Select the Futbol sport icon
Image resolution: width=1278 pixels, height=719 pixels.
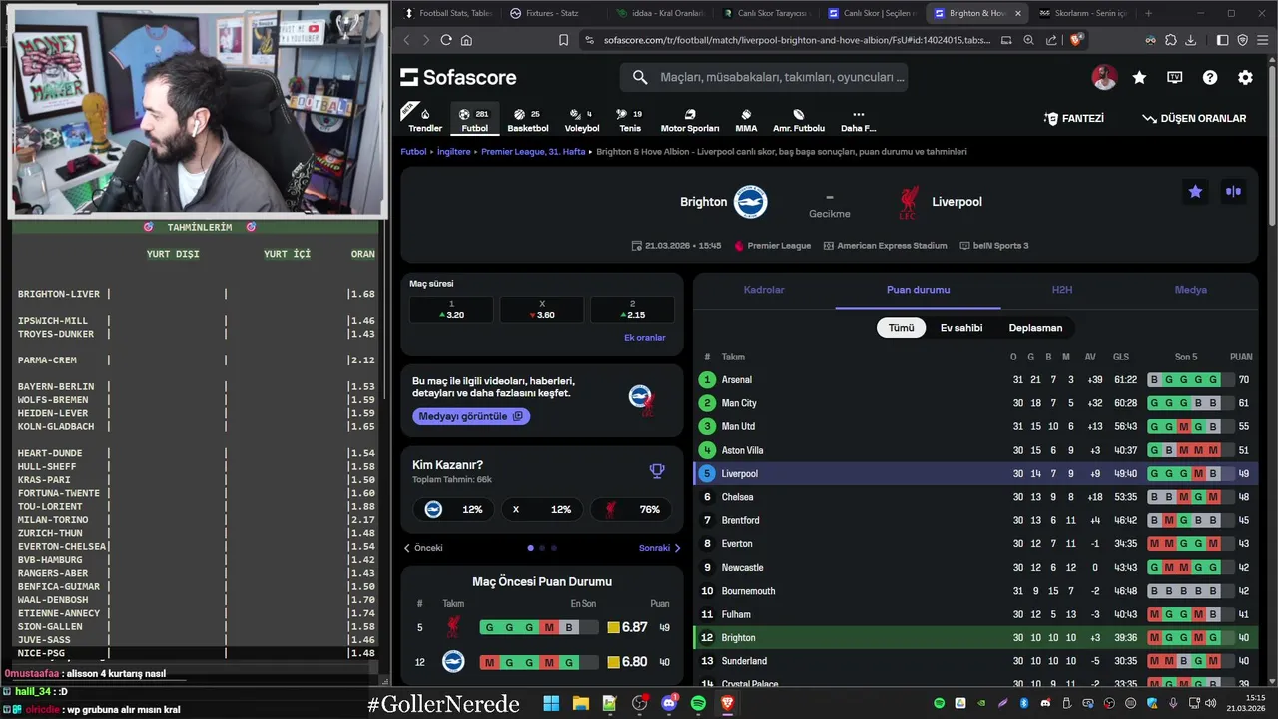pyautogui.click(x=475, y=120)
